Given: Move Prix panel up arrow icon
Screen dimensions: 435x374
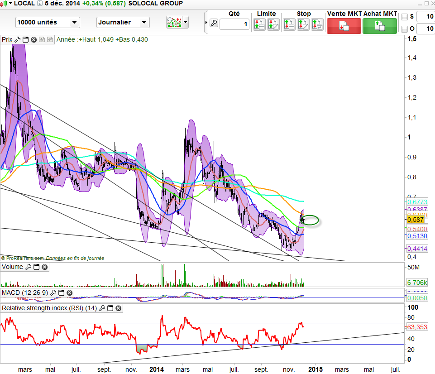Looking at the screenshot, I should point(50,40).
